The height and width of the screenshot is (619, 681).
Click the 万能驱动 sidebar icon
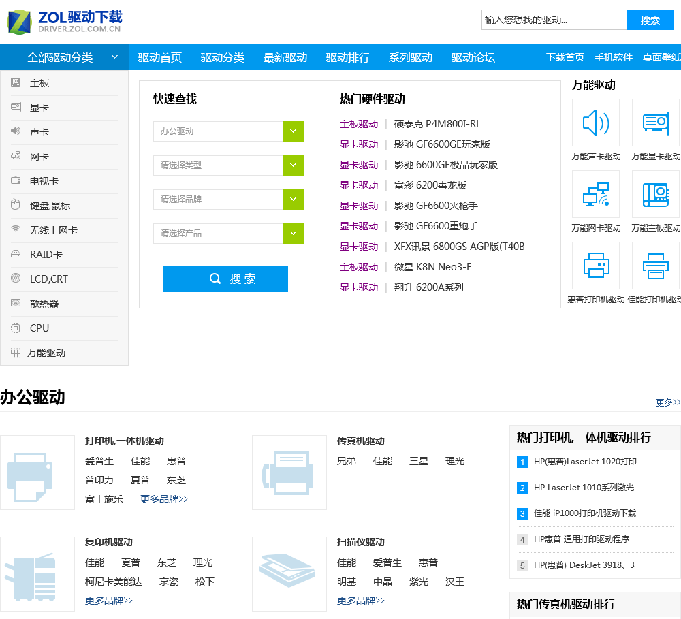(16, 352)
